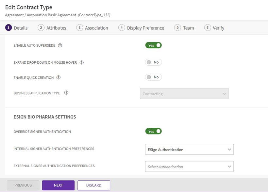The width and height of the screenshot is (268, 192).
Task: Expand External Signer Authentication Preferences dropdown
Action: (x=189, y=167)
